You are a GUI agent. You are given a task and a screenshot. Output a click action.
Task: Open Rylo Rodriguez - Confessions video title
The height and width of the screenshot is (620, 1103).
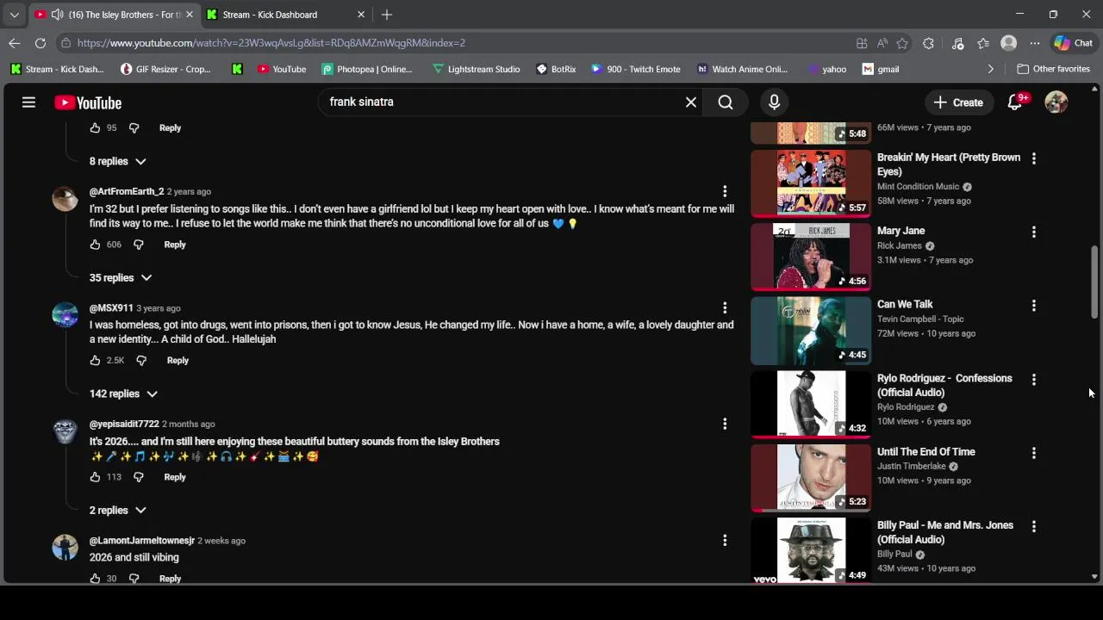(944, 385)
